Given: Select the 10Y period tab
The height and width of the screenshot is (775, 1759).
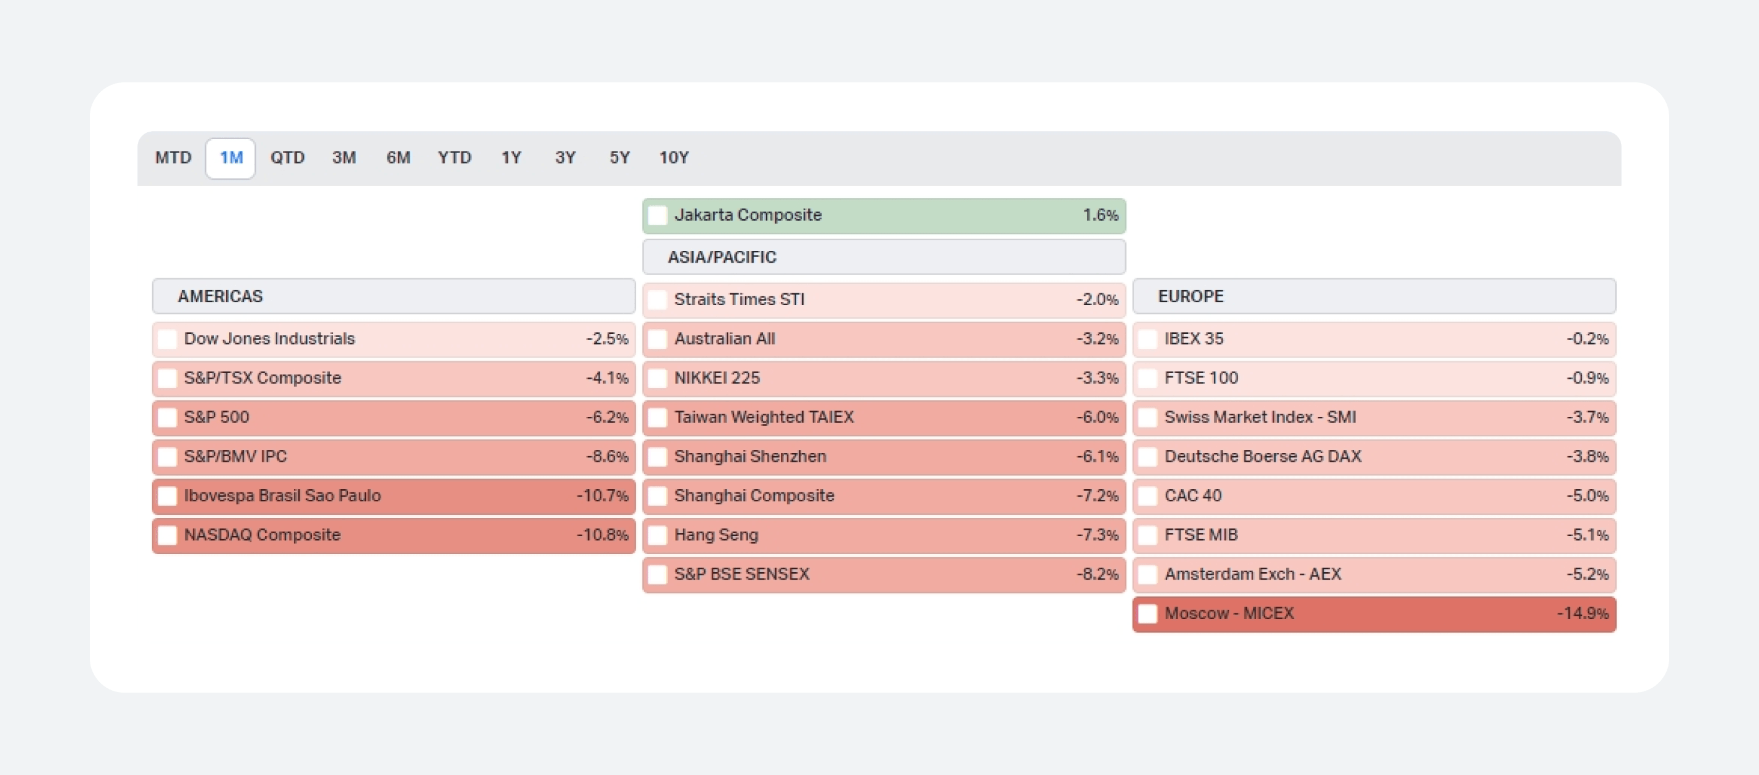Looking at the screenshot, I should [674, 158].
